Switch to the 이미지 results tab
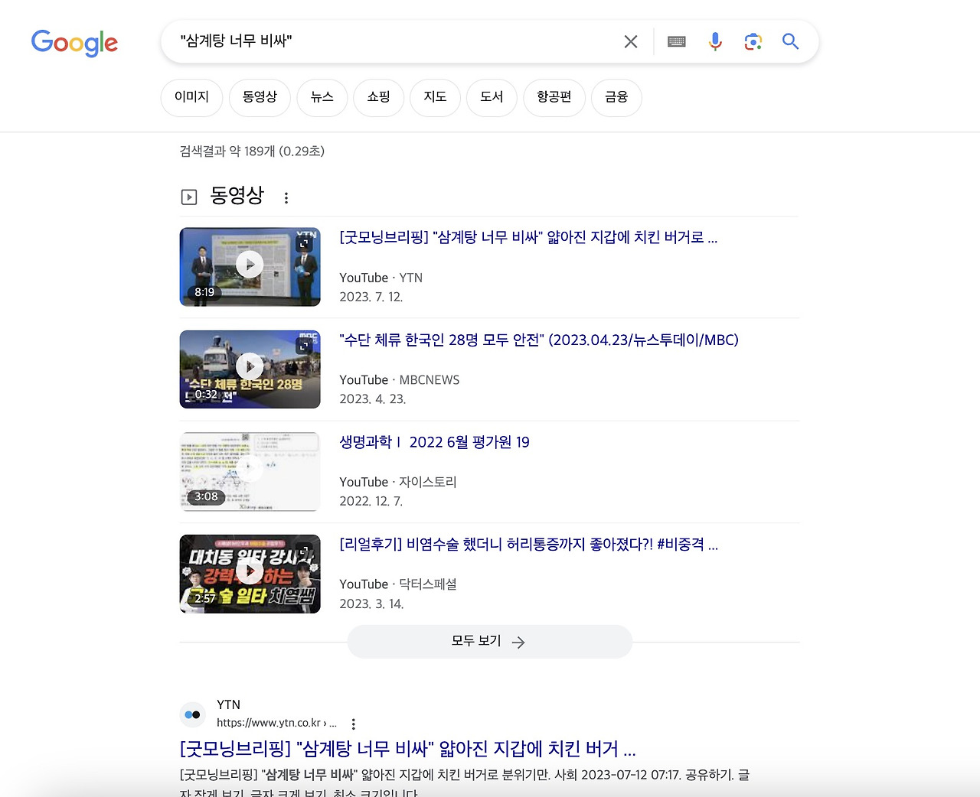Screen dimensions: 980x797 (x=191, y=97)
